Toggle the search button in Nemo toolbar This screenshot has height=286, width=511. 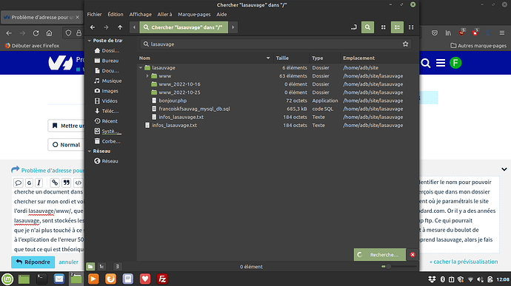coord(367,27)
